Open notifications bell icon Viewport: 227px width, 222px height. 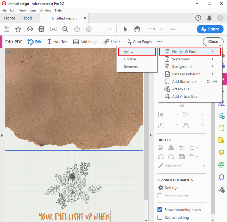(209, 18)
